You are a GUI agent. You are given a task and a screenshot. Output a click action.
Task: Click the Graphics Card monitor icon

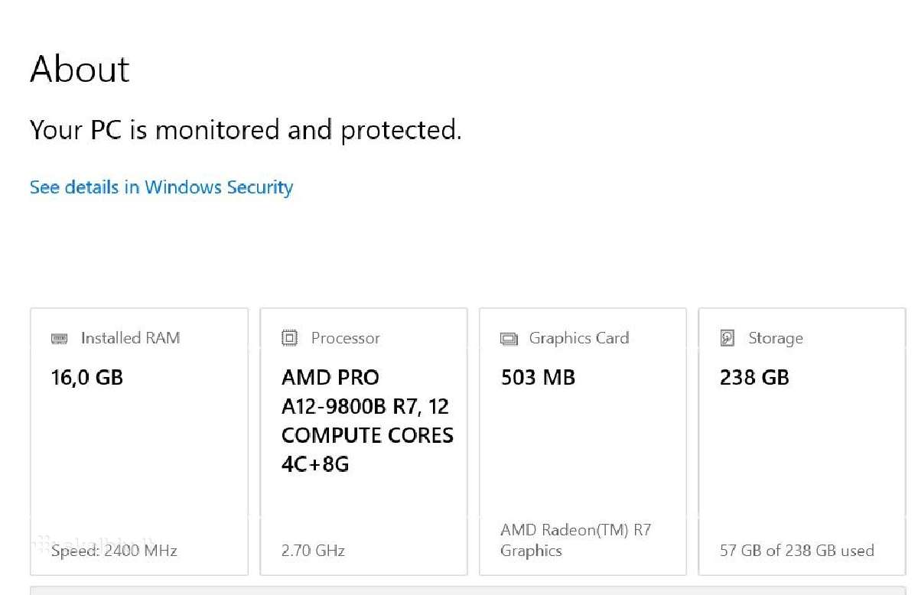click(509, 339)
